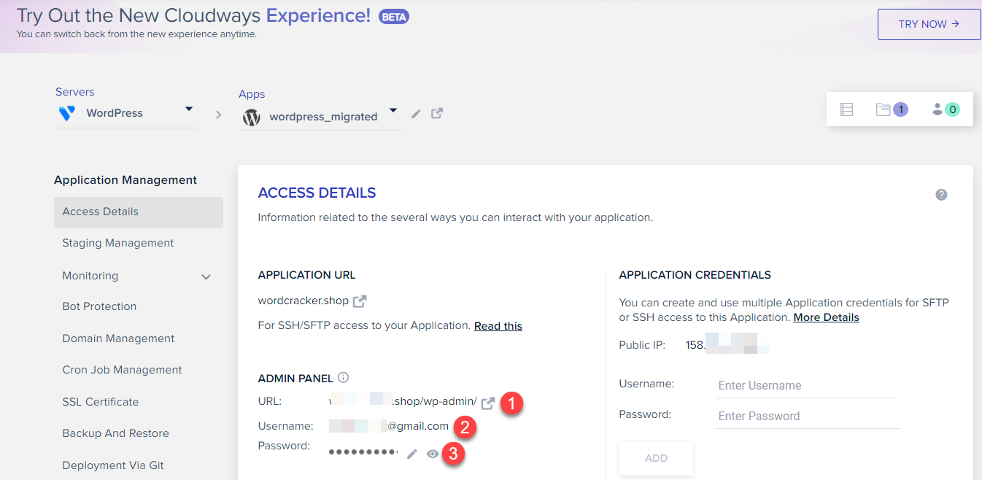Select Access Details in the sidebar

click(x=139, y=212)
